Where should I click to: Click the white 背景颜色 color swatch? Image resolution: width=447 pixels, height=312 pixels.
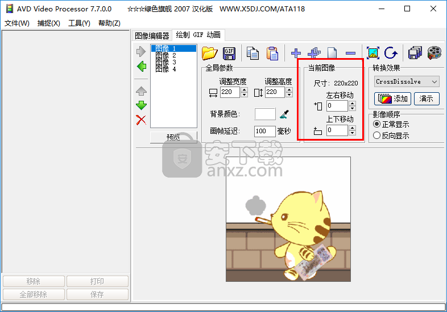[265, 114]
